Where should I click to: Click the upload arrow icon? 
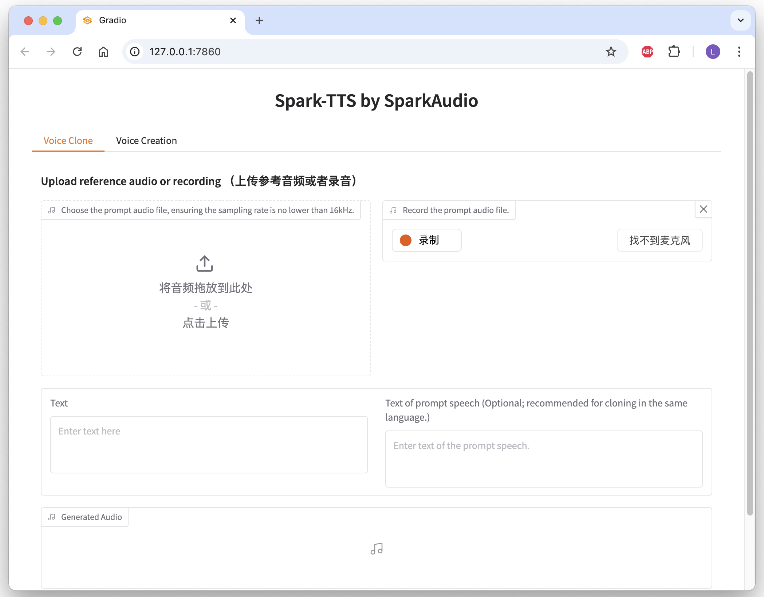coord(205,264)
